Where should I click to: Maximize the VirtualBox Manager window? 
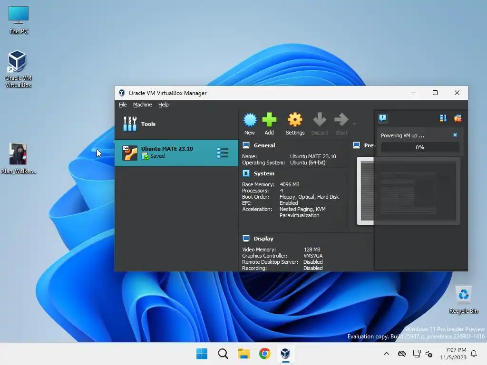click(435, 93)
